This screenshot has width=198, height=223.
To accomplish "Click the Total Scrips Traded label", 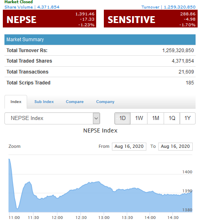I will [28, 83].
